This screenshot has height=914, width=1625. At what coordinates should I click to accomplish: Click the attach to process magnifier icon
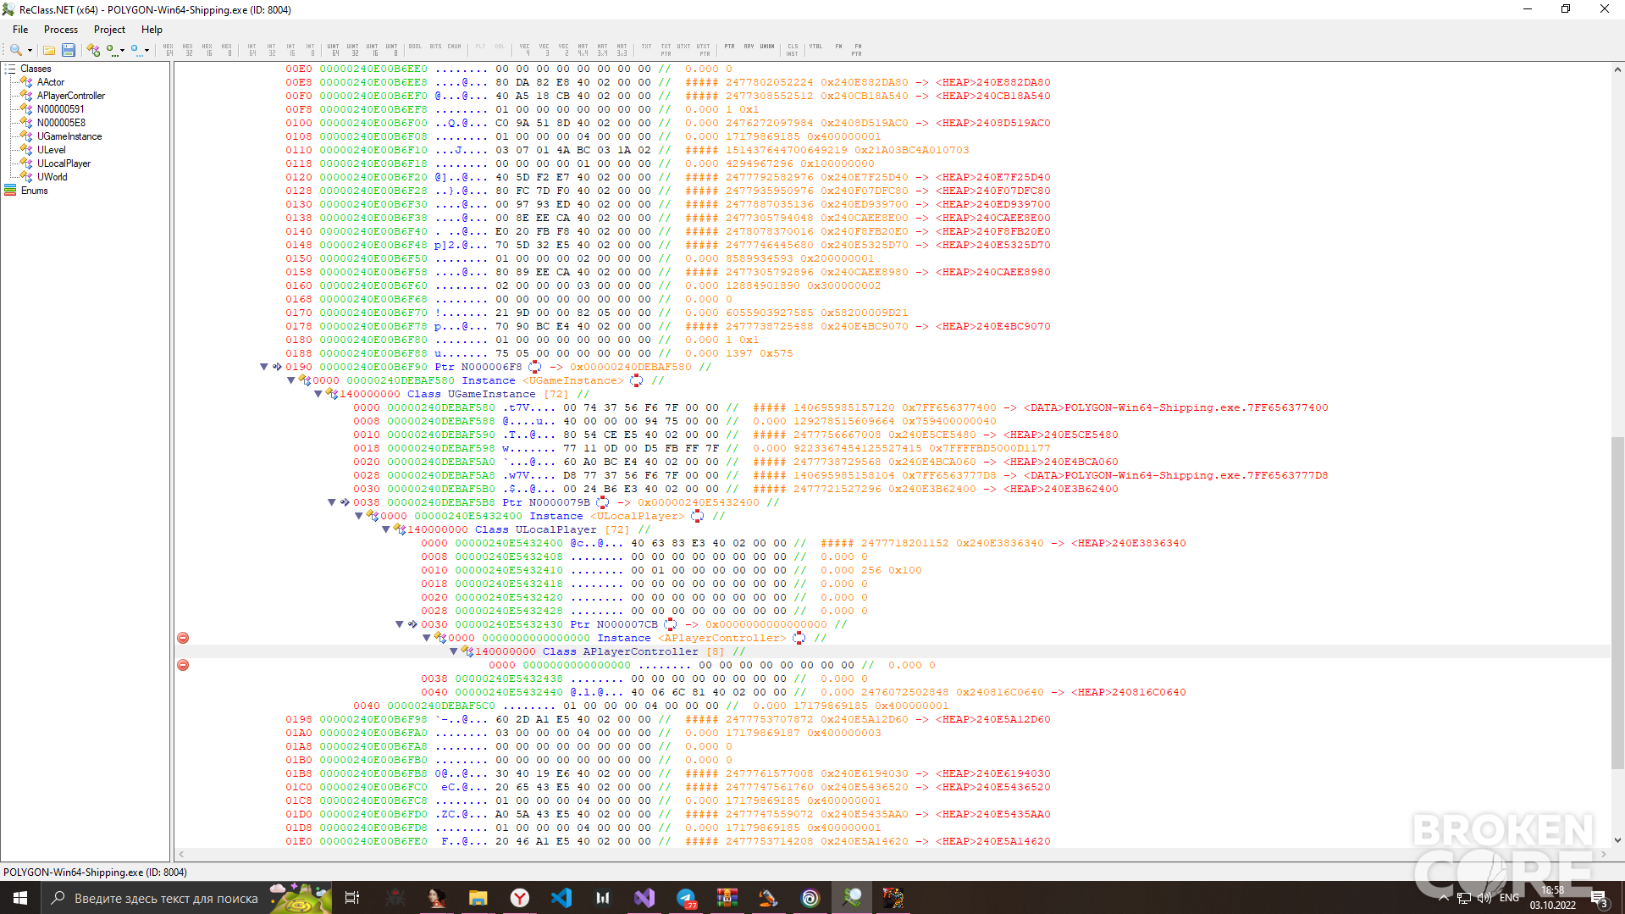(15, 50)
